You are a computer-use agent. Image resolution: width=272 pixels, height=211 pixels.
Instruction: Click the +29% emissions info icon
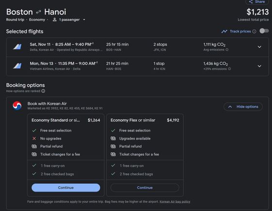click(229, 69)
